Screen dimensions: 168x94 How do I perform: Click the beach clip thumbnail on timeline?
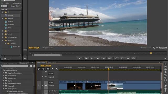(115, 86)
